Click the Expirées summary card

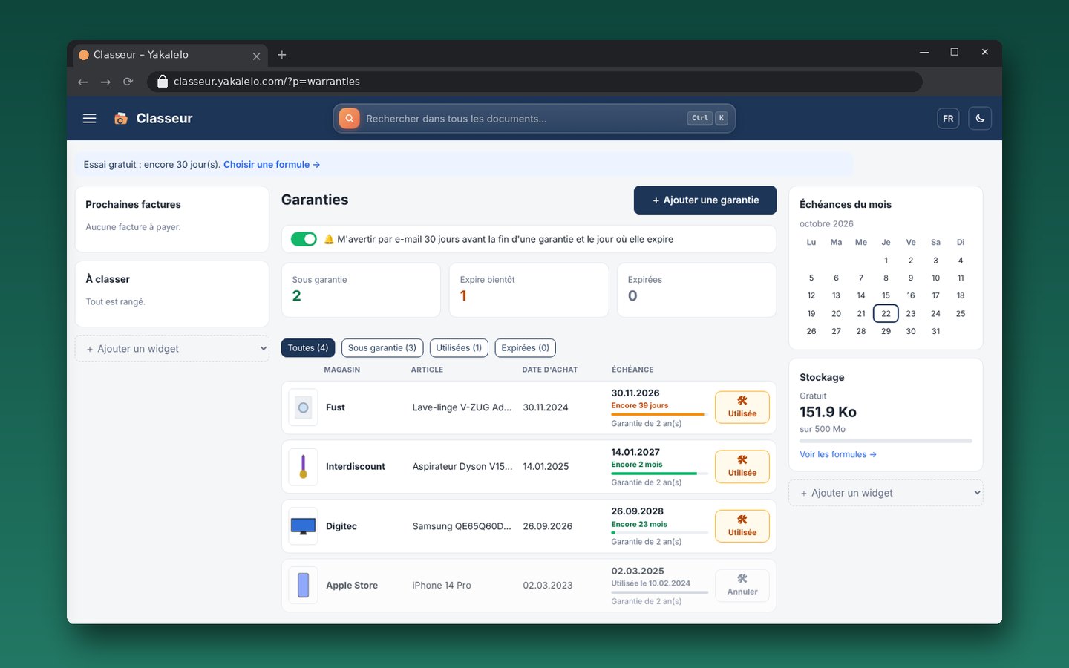coord(697,290)
